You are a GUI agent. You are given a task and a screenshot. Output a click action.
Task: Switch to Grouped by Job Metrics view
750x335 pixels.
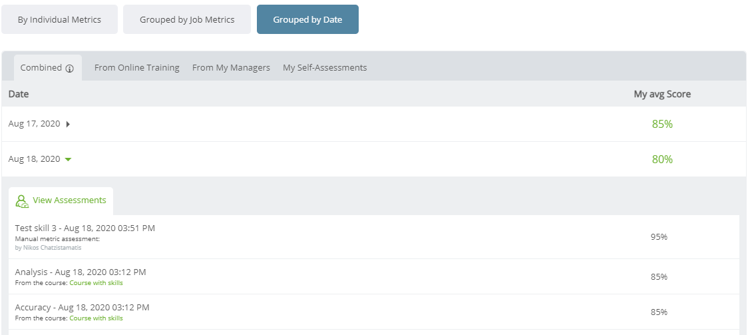click(x=187, y=19)
